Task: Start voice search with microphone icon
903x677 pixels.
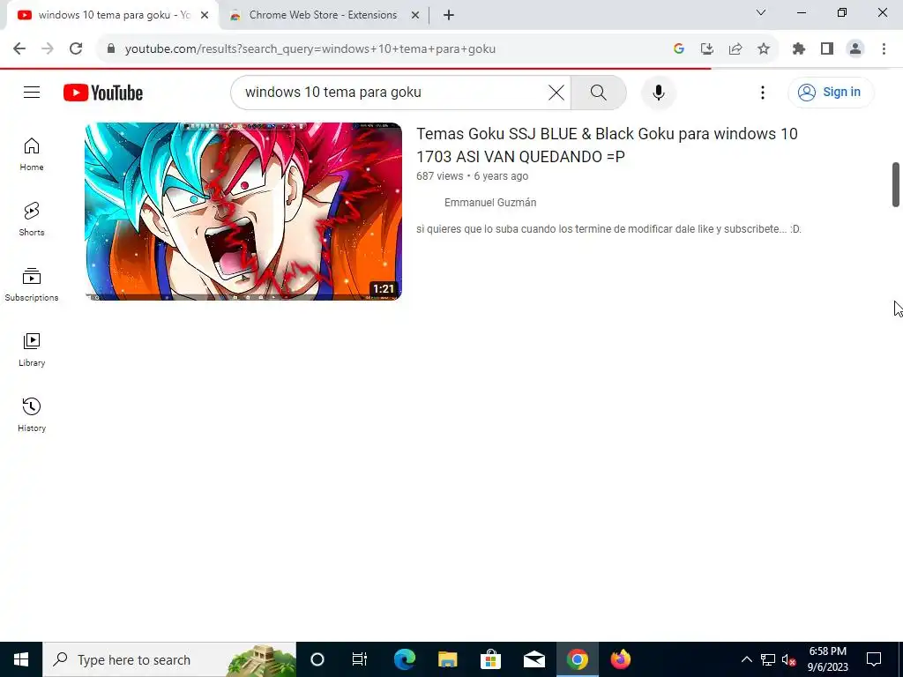Action: tap(658, 92)
